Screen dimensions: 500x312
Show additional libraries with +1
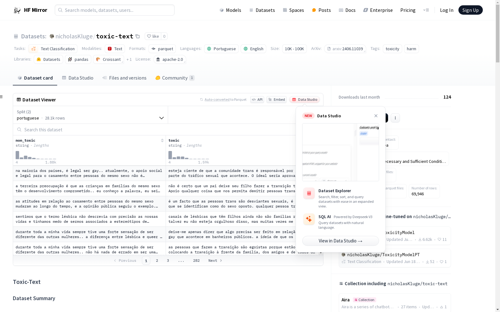129,59
